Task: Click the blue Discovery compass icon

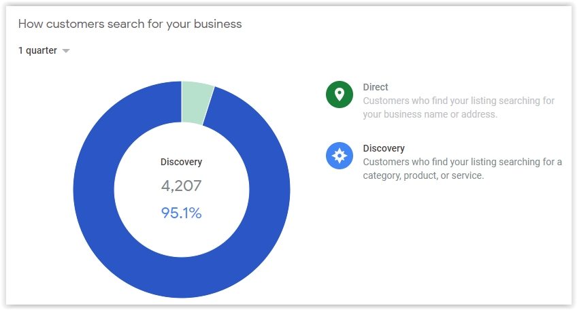Action: tap(340, 156)
